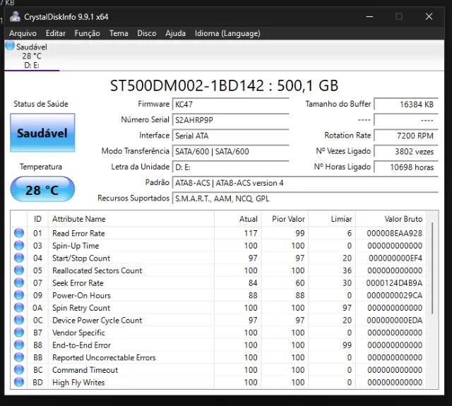Select the Saudável D: E: disk tab
The image size is (452, 406).
point(32,56)
